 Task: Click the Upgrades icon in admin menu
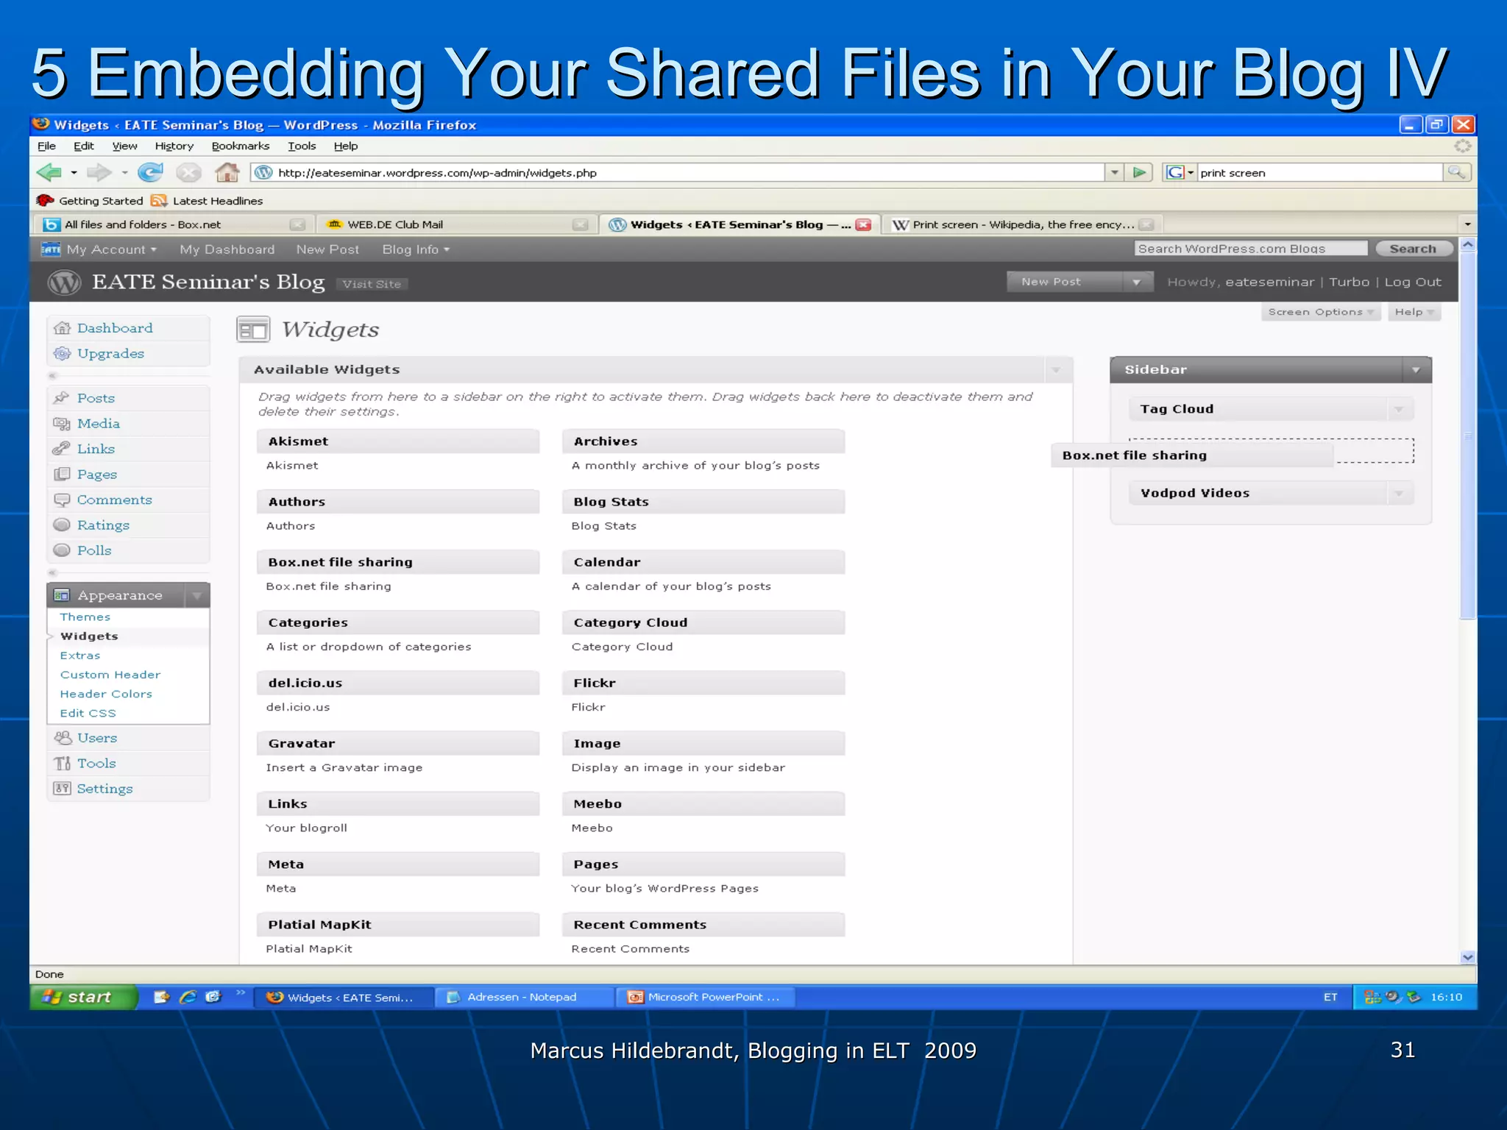(62, 354)
